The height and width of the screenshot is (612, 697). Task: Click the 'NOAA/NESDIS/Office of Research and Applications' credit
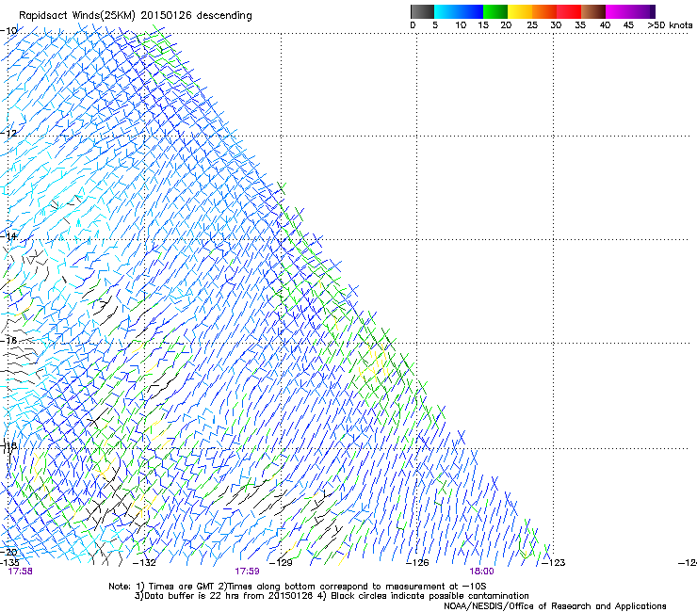tap(555, 605)
